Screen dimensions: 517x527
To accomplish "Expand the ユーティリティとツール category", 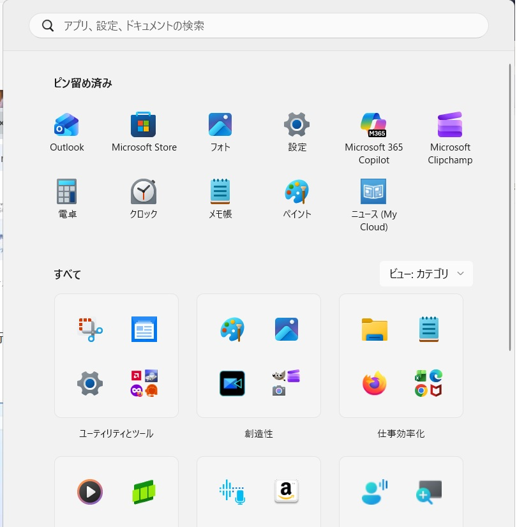I will 116,355.
